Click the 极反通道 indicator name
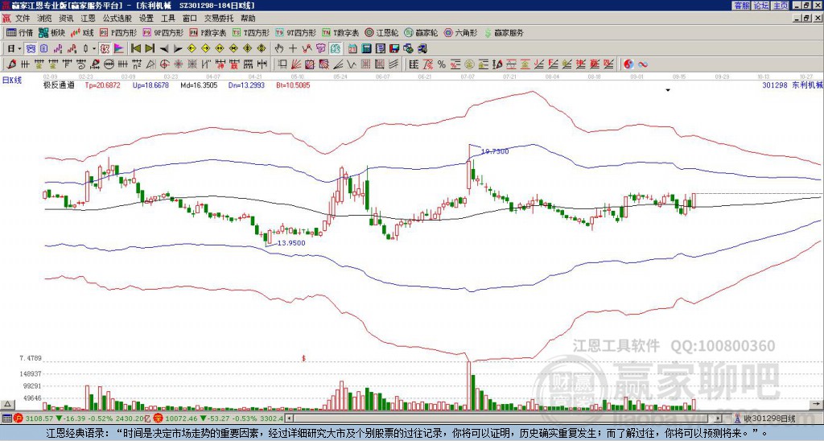This screenshot has height=441, width=824. 59,84
